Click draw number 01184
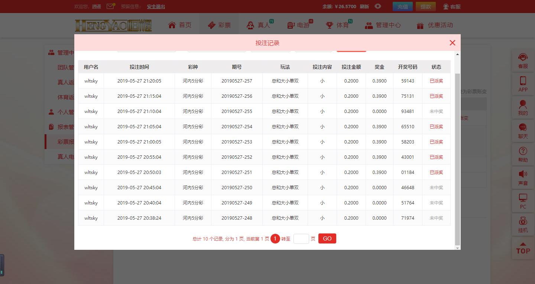The image size is (535, 284). [408, 172]
